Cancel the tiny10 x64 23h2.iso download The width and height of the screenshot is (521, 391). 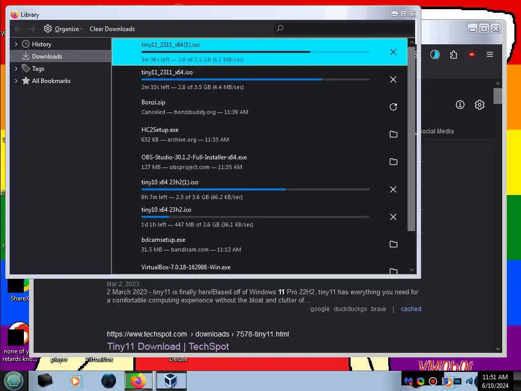pyautogui.click(x=393, y=217)
